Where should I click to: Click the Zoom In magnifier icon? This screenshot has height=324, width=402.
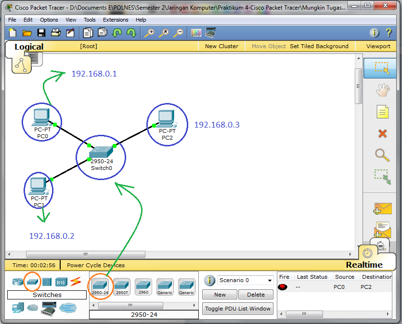149,33
